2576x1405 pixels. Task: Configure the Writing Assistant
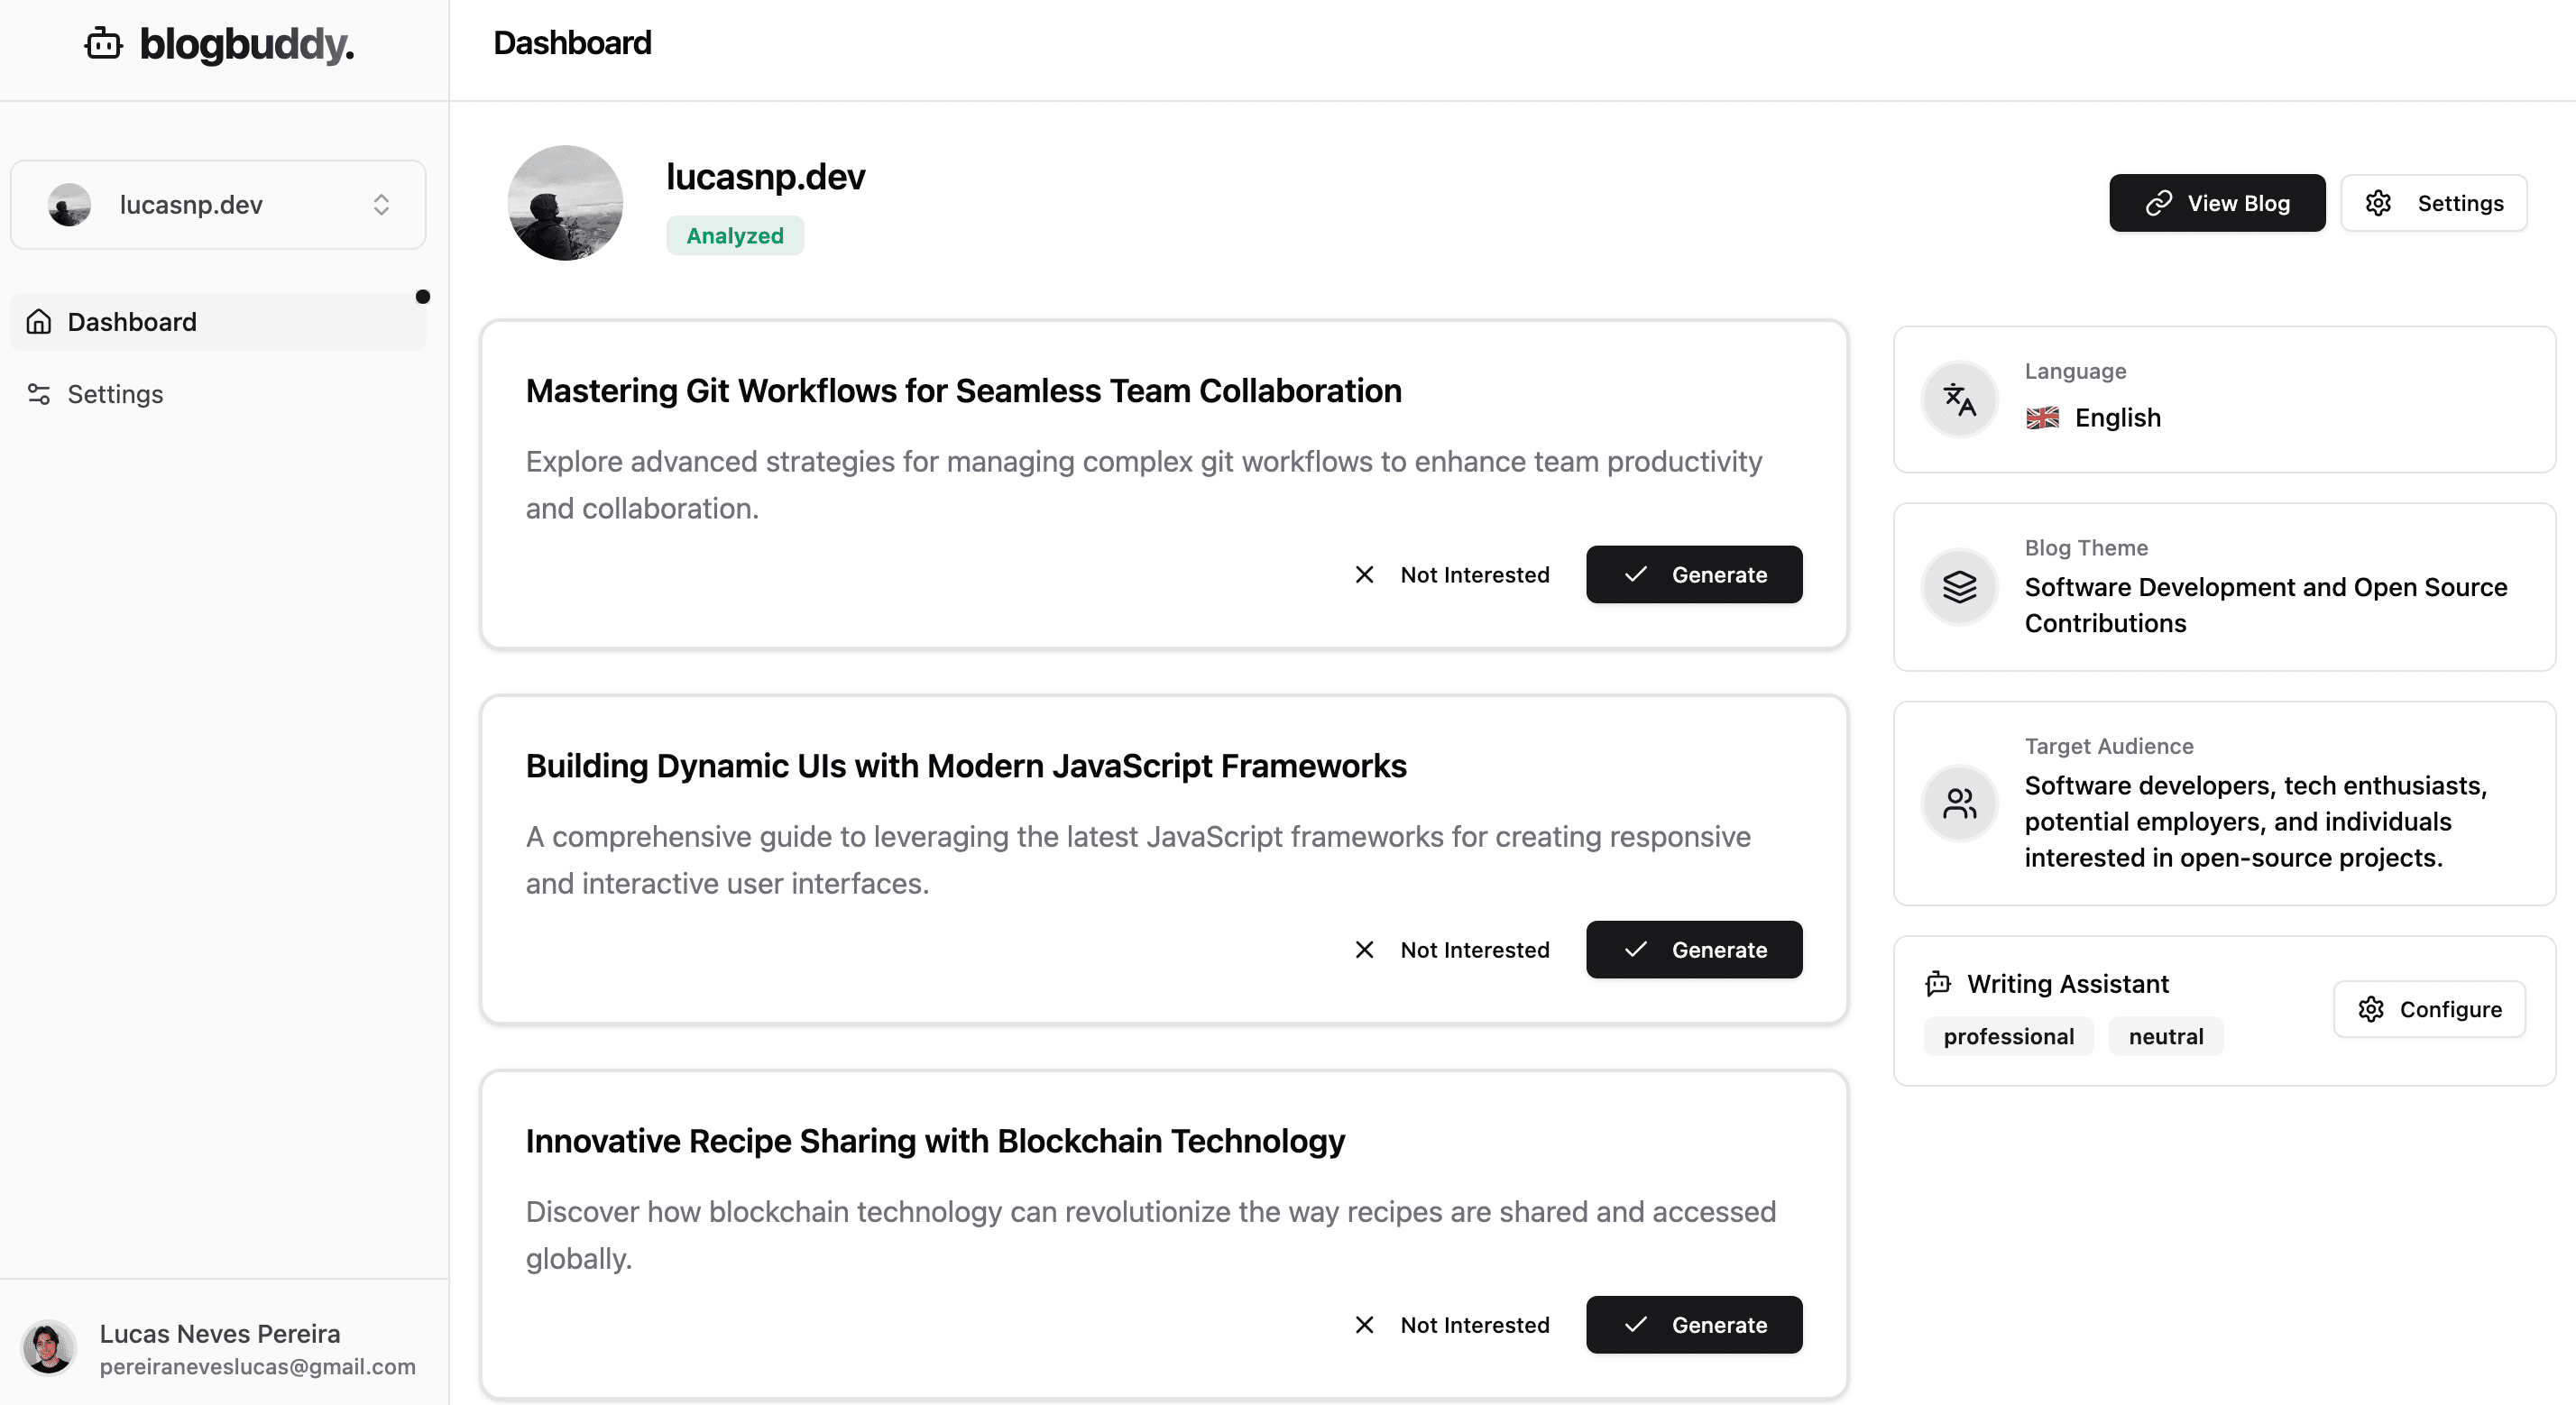point(2428,1009)
